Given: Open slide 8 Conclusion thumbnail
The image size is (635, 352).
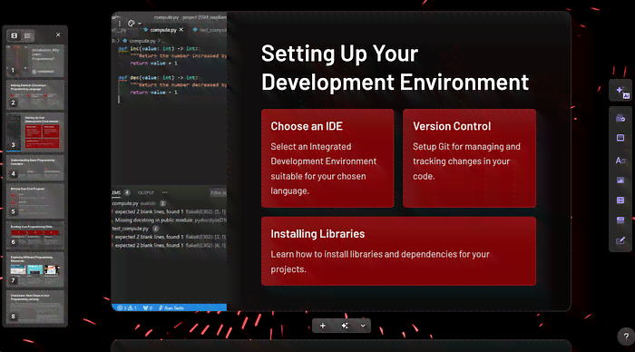Looking at the screenshot, I should [35, 307].
